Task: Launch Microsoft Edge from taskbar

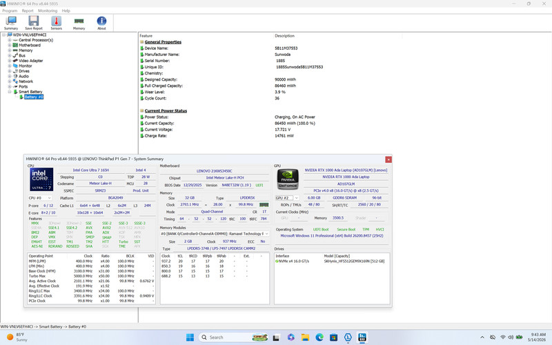Action: click(x=319, y=337)
